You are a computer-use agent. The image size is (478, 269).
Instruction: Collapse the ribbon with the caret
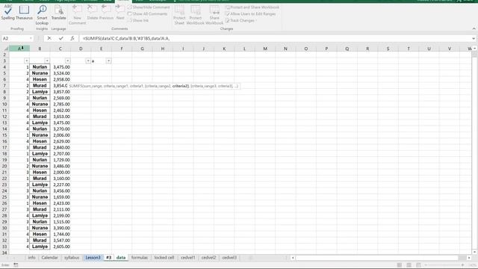tap(474, 28)
